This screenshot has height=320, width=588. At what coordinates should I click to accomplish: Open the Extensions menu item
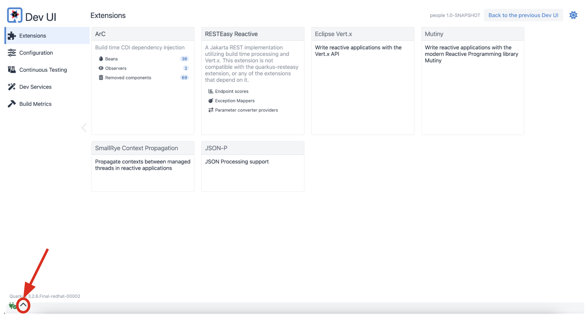click(47, 36)
